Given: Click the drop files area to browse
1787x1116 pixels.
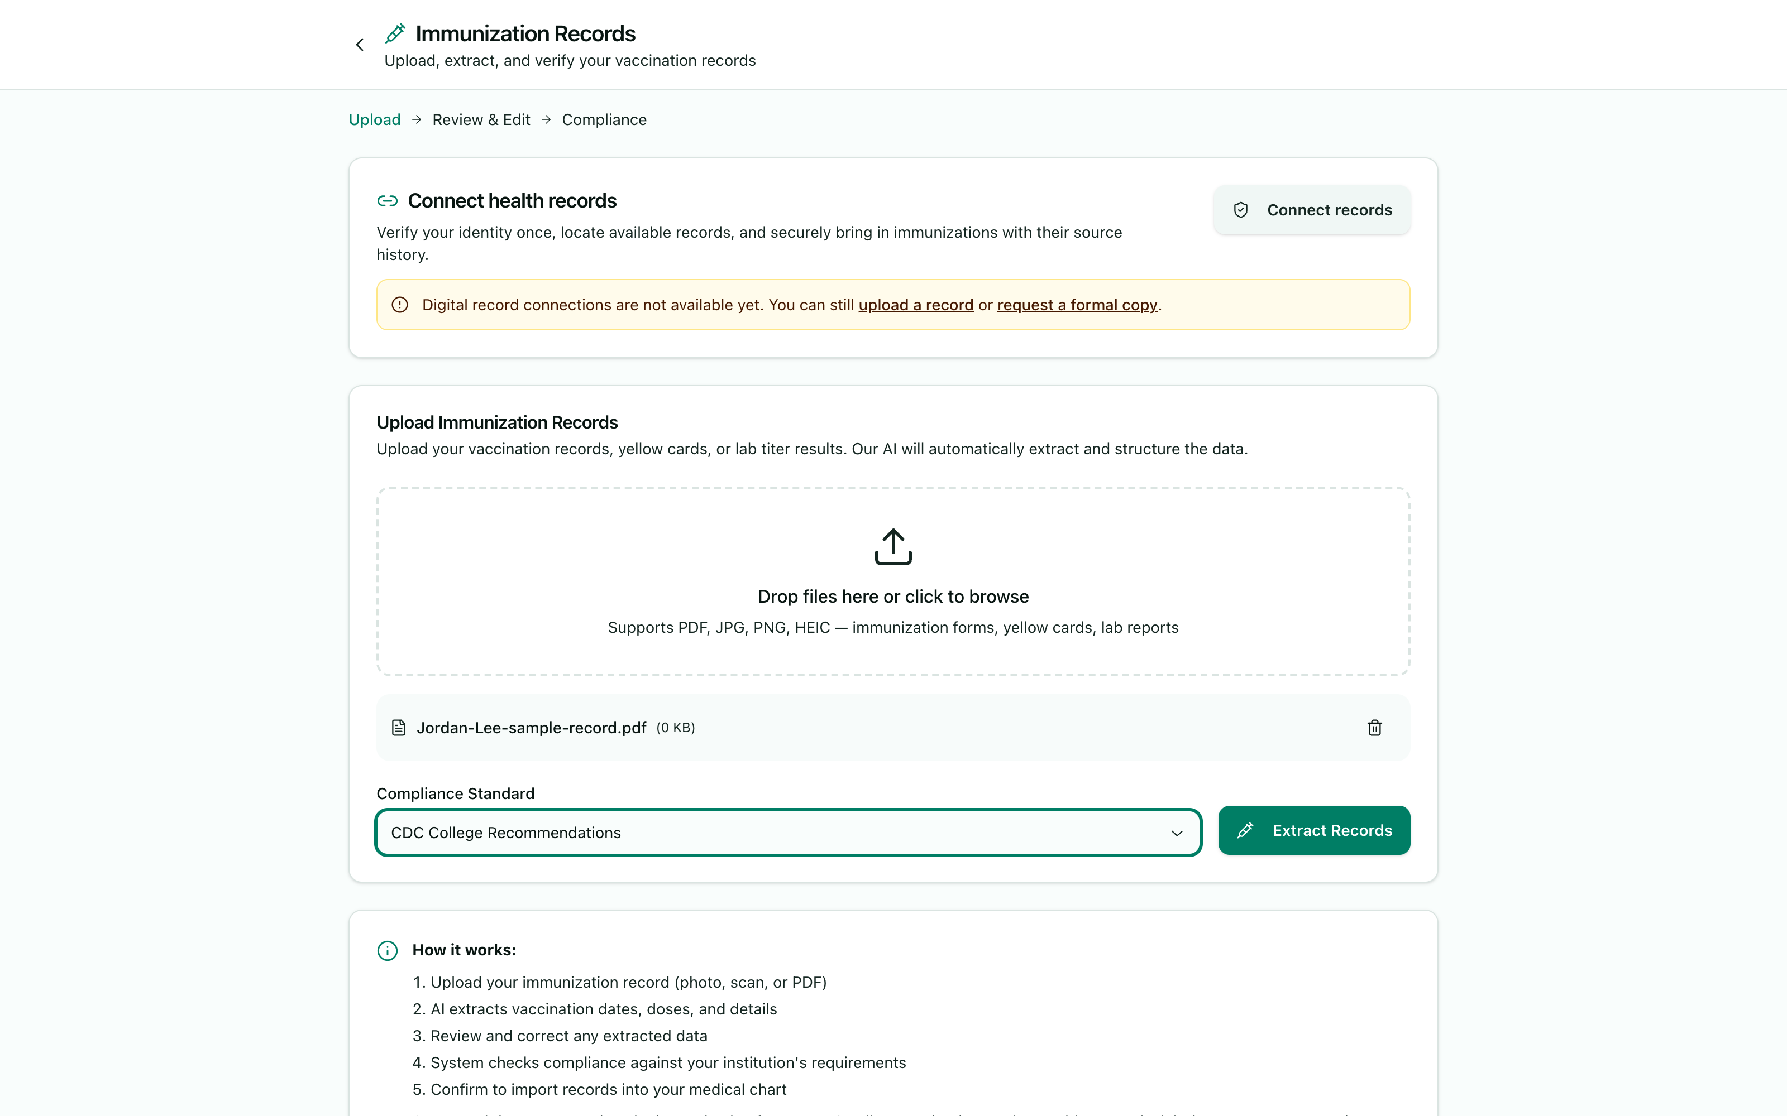Looking at the screenshot, I should (x=893, y=581).
